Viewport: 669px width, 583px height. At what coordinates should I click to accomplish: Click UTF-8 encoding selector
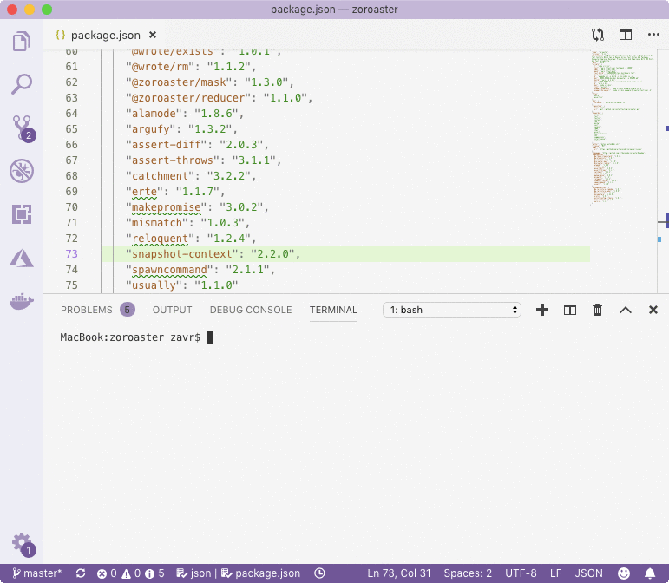click(x=521, y=573)
